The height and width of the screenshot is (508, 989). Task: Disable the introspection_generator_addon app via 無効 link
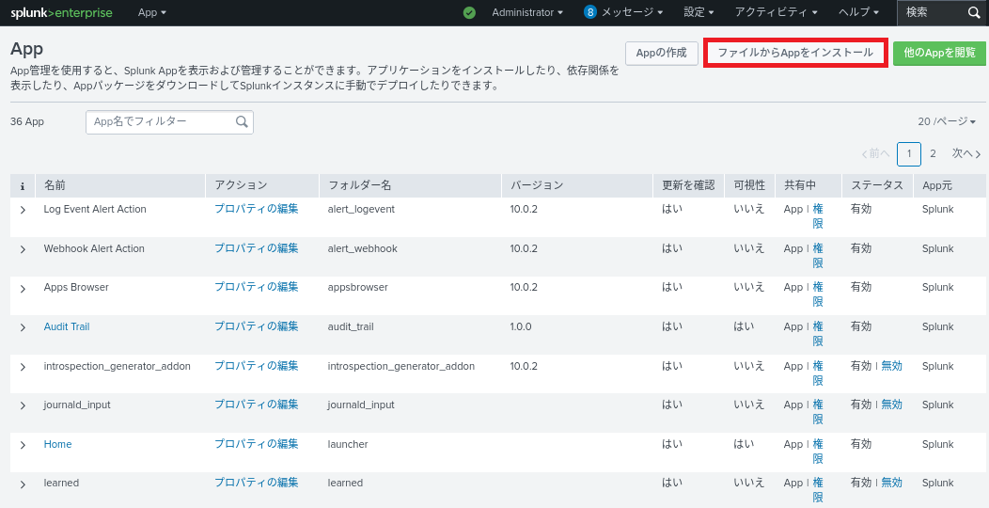891,366
